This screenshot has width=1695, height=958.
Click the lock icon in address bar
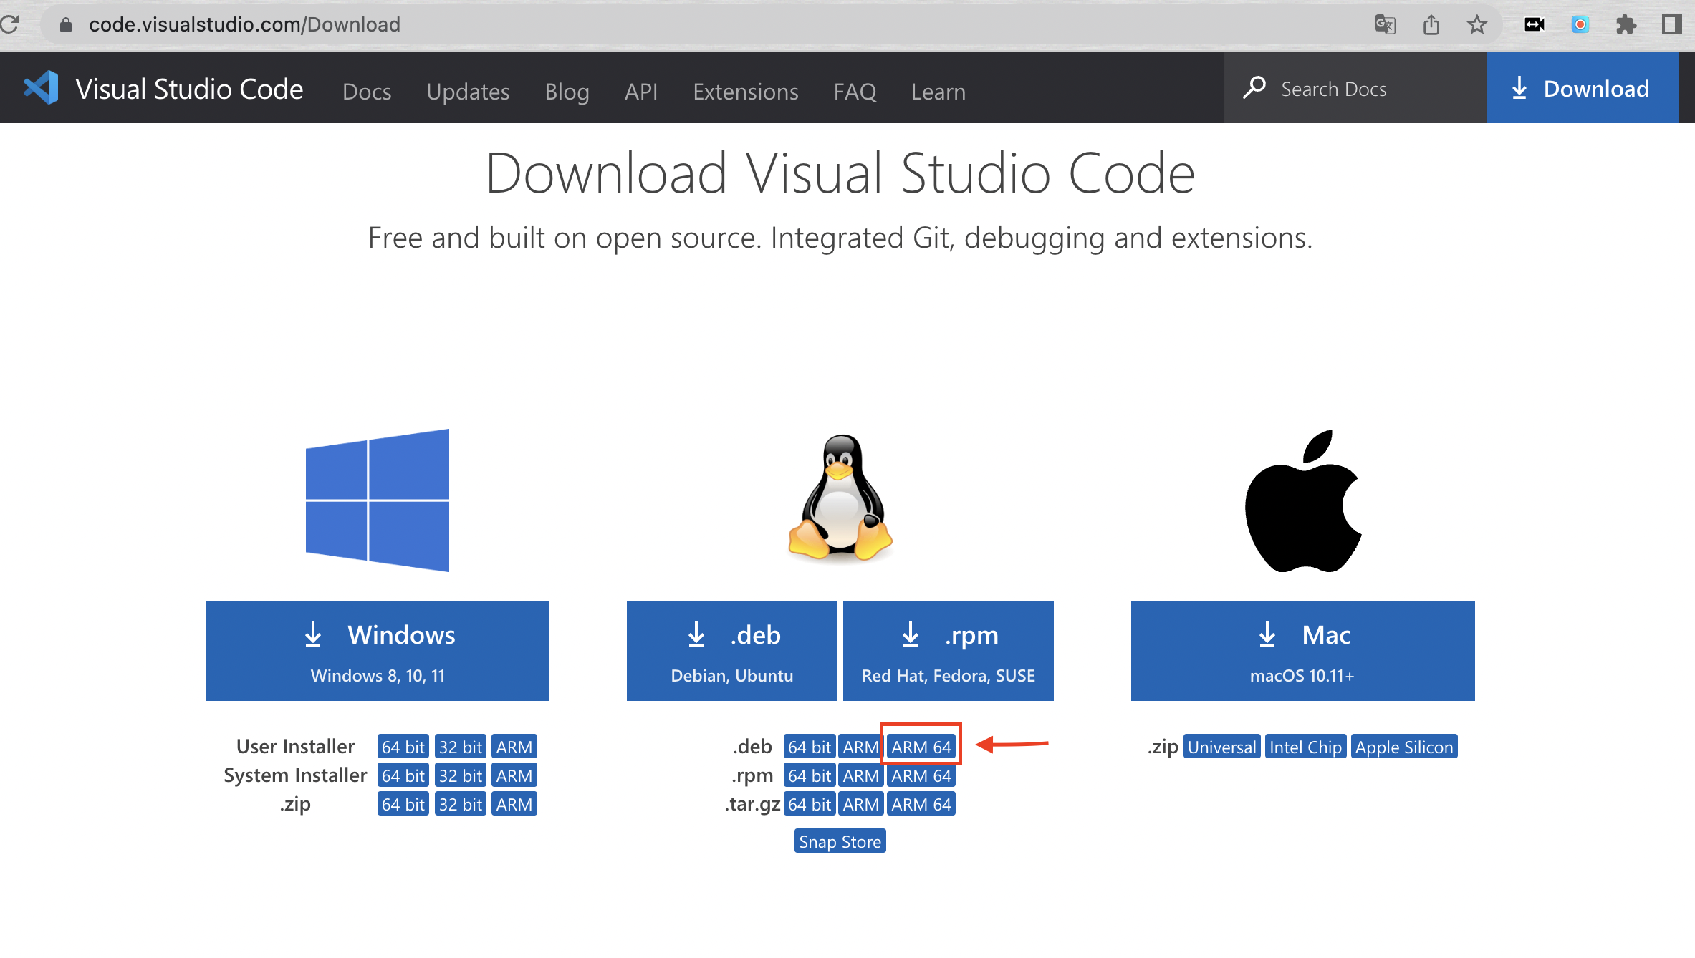[66, 25]
